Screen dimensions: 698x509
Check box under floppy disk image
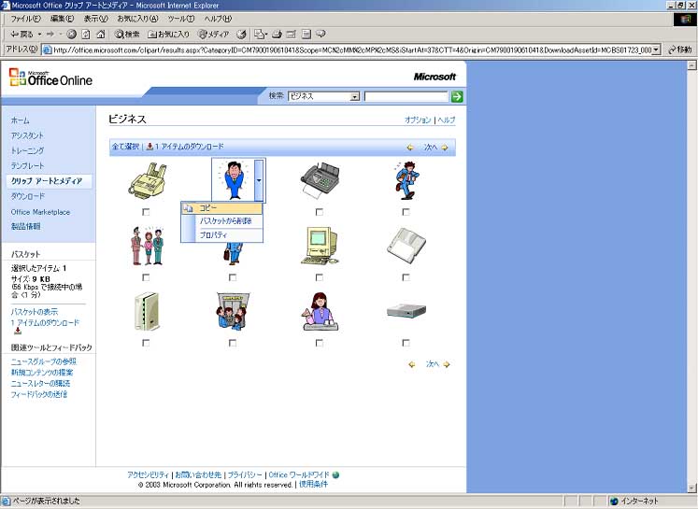406,277
